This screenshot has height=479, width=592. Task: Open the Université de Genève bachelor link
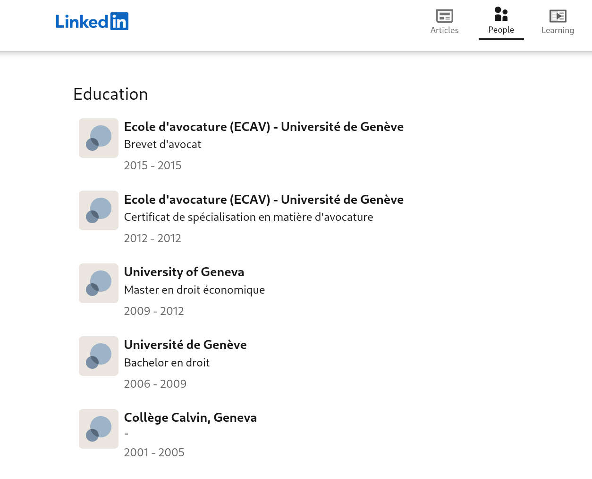[x=185, y=345]
